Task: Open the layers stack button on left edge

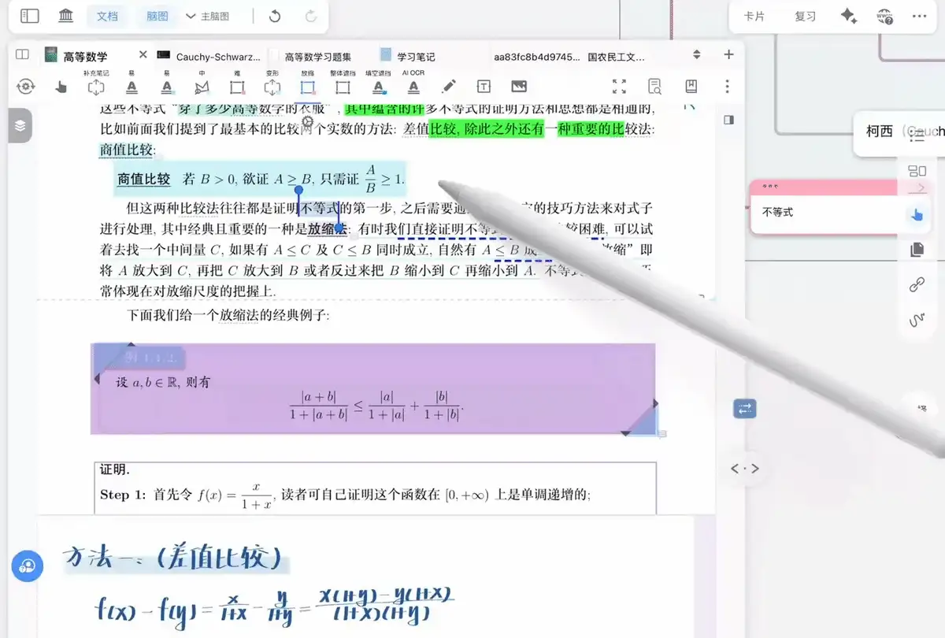Action: 20,125
